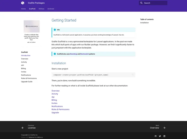Select Activity in the sidebar
Viewport: 187px width, 139px height.
click(24, 62)
